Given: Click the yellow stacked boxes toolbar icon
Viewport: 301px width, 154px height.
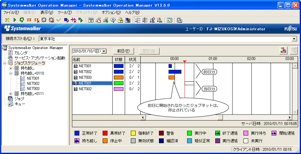Looking at the screenshot, I should click(x=120, y=20).
